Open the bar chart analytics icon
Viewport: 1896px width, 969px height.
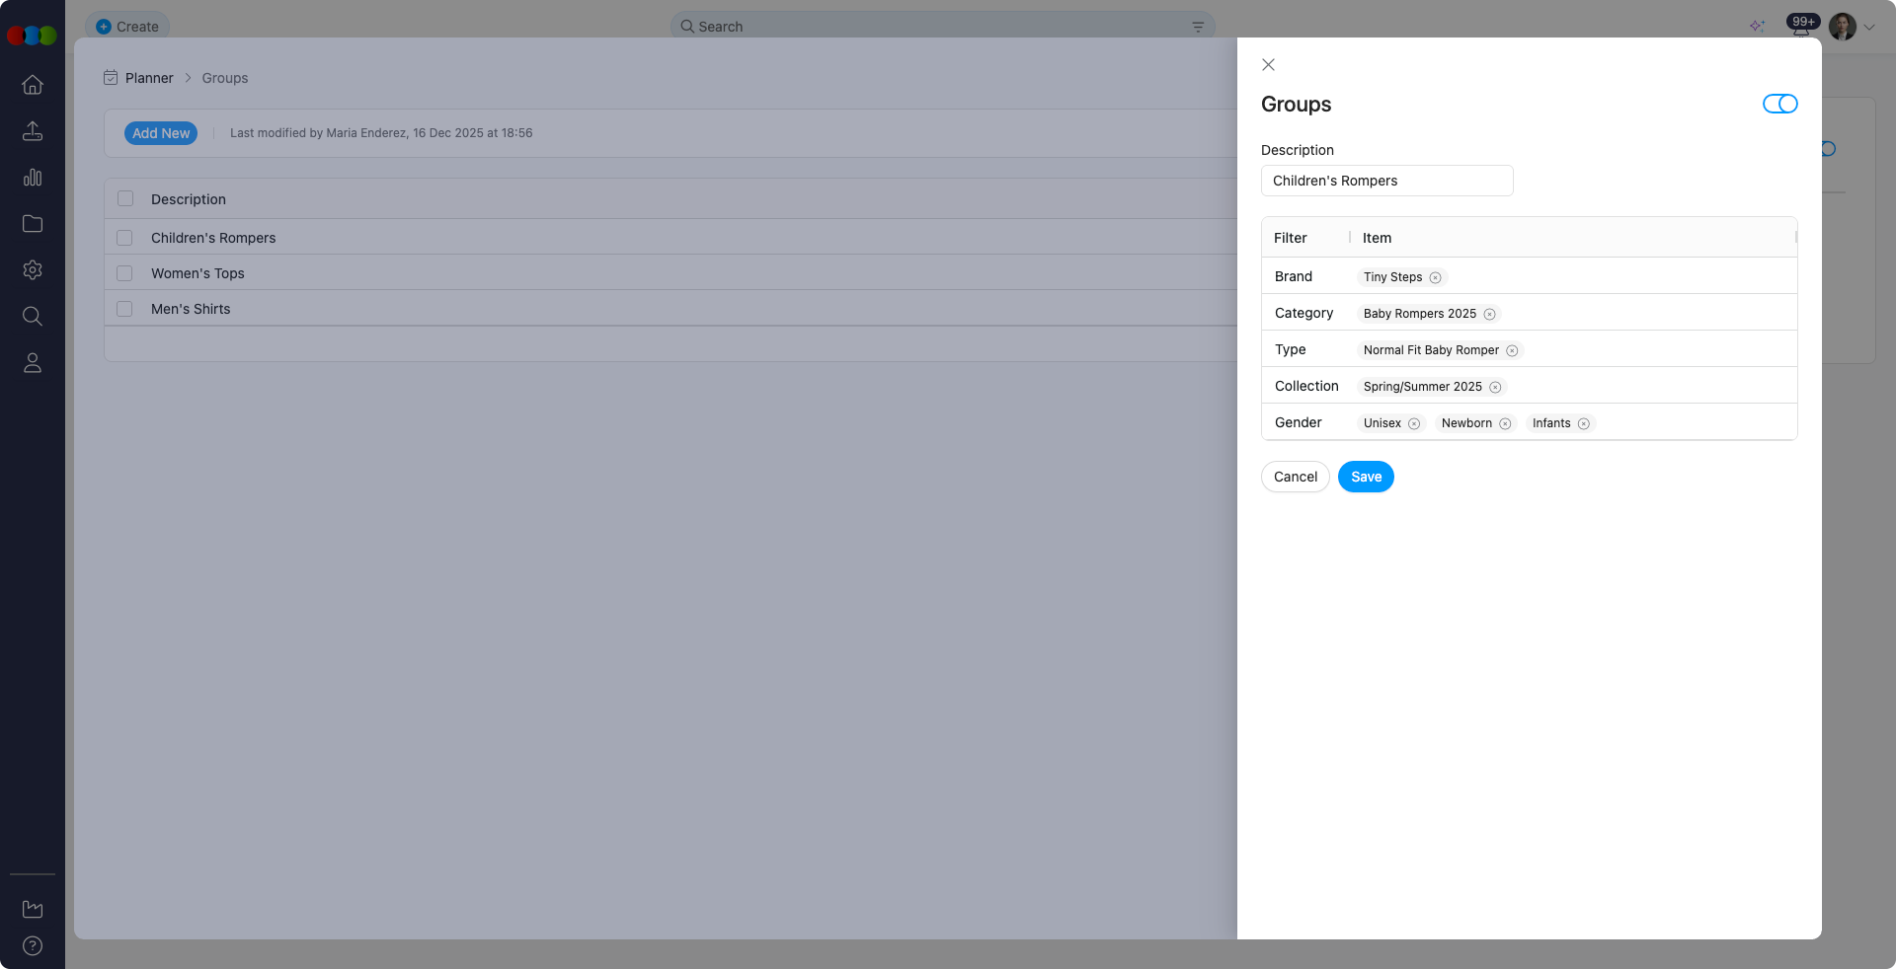(33, 178)
